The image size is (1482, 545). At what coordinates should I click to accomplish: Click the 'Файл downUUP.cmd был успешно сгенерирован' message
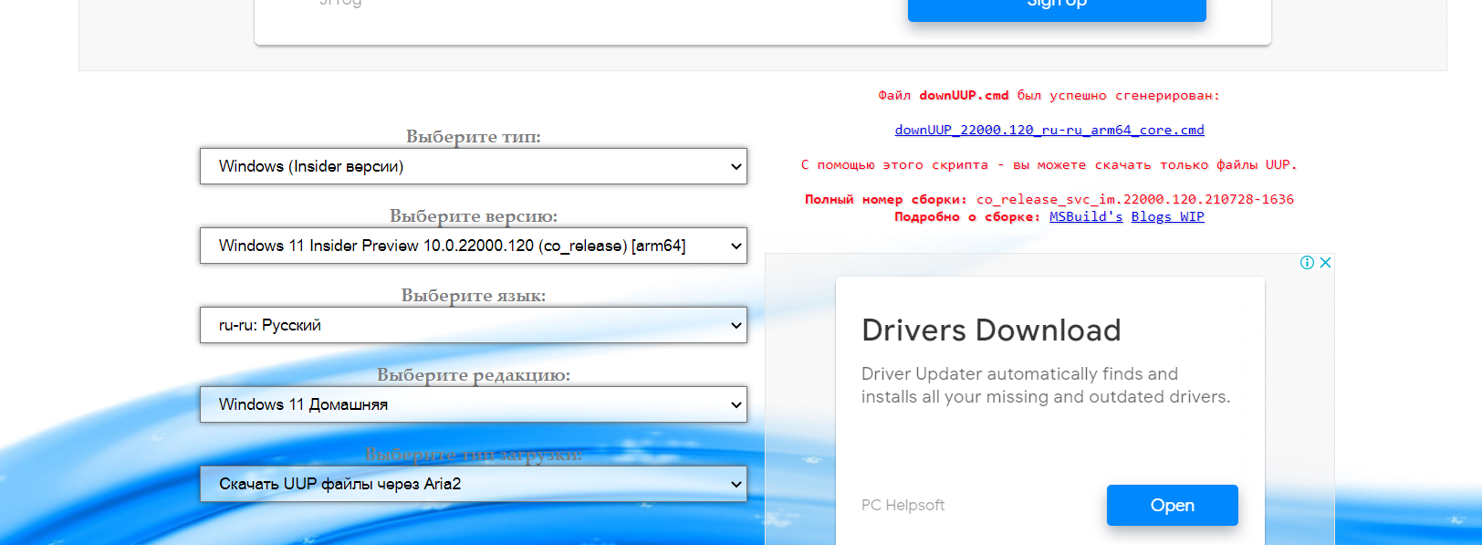(1049, 95)
